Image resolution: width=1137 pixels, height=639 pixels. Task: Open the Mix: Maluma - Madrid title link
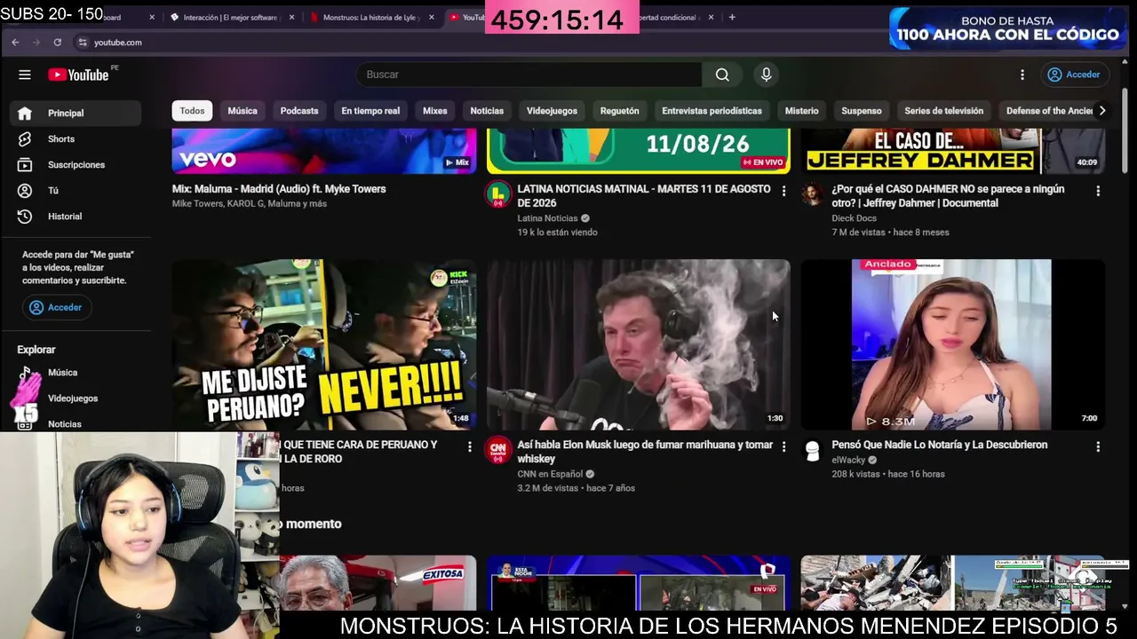[x=279, y=189]
